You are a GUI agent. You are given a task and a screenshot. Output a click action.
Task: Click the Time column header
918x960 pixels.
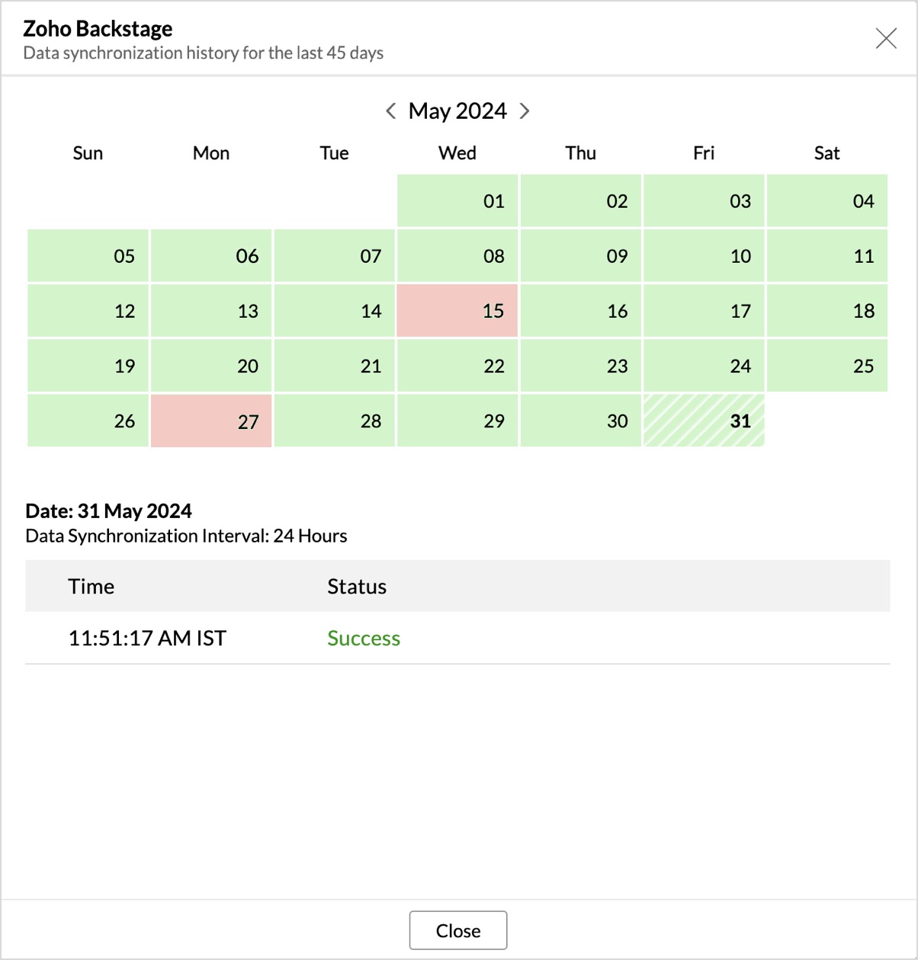(x=91, y=587)
